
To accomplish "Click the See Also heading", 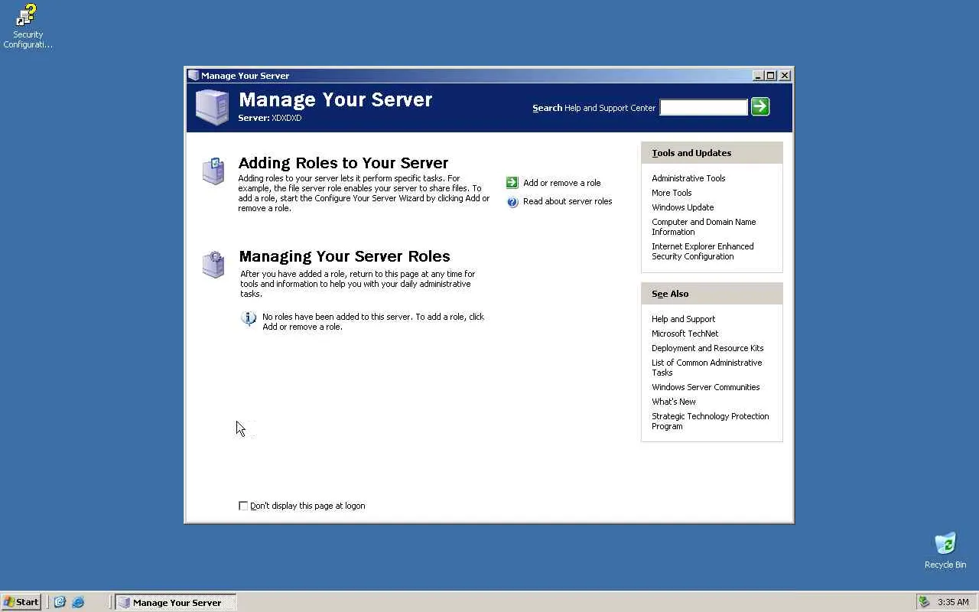I will click(670, 294).
